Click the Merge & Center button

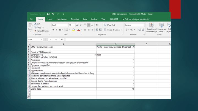pos(112,30)
